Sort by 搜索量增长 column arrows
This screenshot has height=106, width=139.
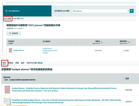[129, 42]
